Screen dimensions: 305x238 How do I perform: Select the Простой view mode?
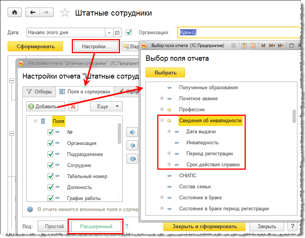pos(54,226)
